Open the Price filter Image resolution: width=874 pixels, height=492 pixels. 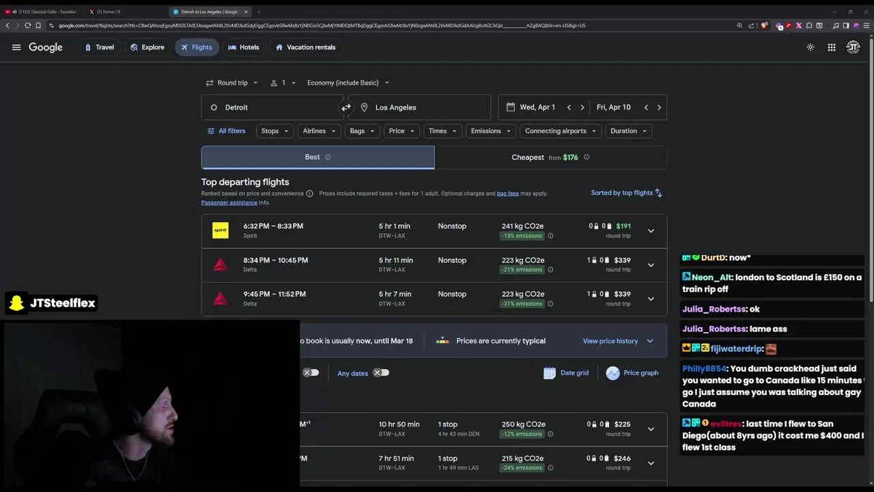[401, 131]
